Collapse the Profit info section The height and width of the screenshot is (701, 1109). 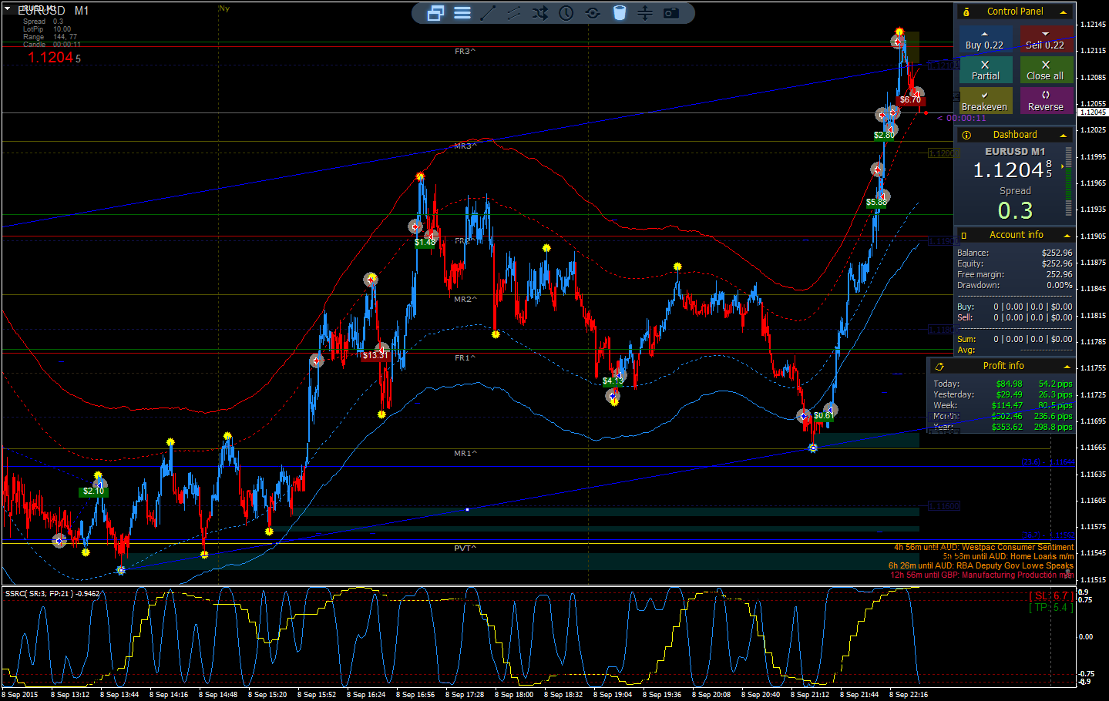[1067, 367]
